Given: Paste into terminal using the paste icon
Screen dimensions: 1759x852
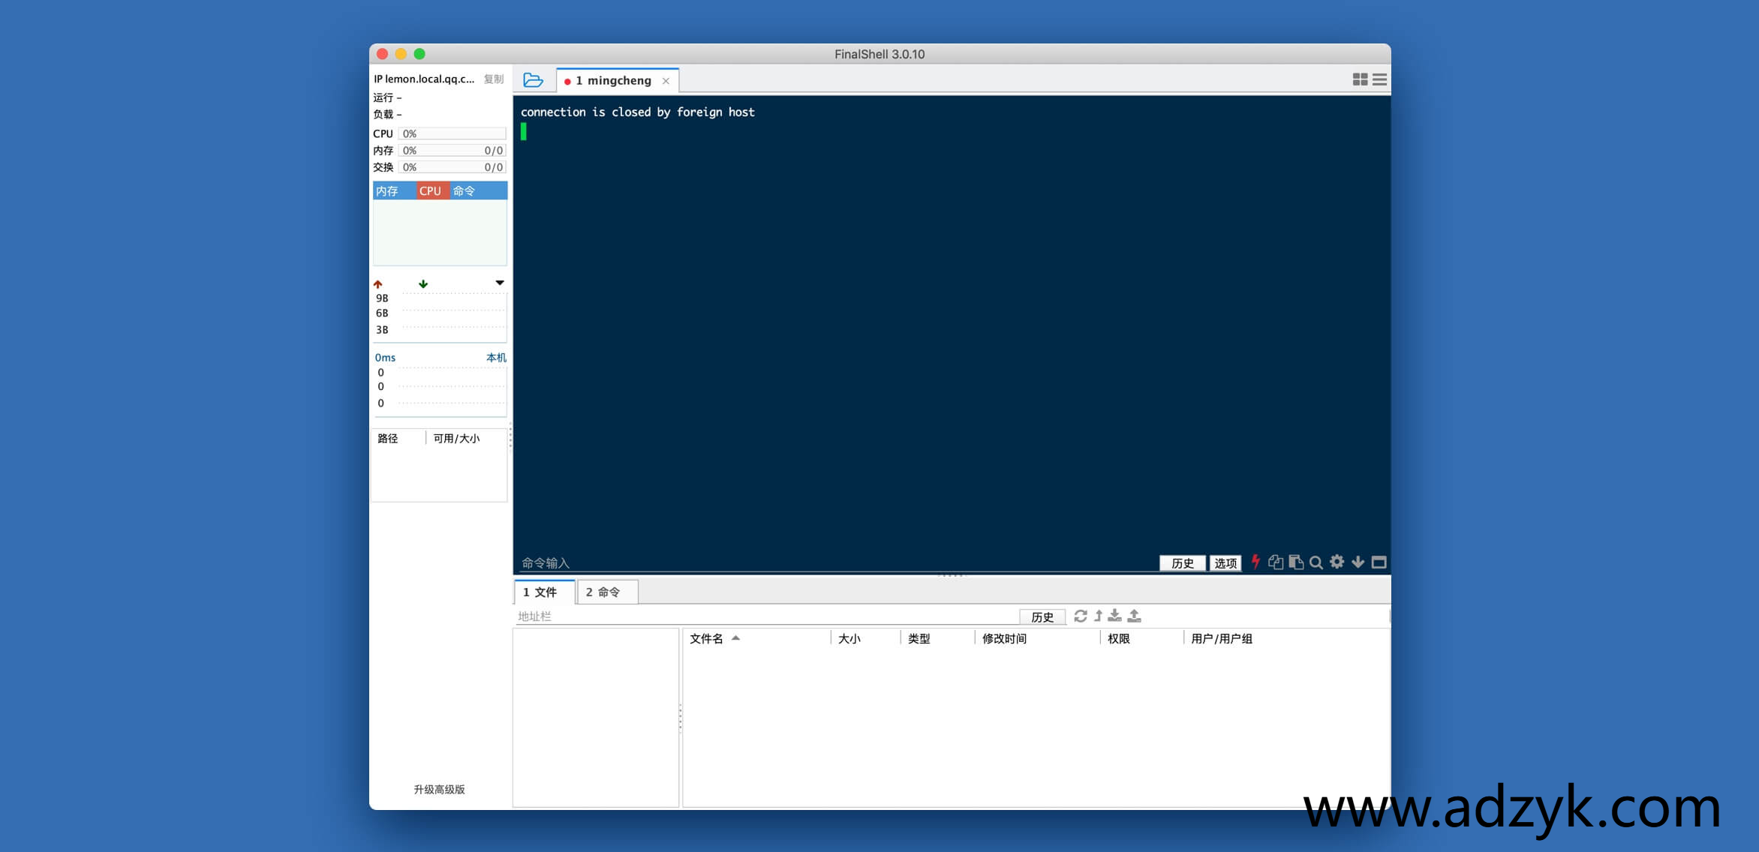Looking at the screenshot, I should 1296,562.
